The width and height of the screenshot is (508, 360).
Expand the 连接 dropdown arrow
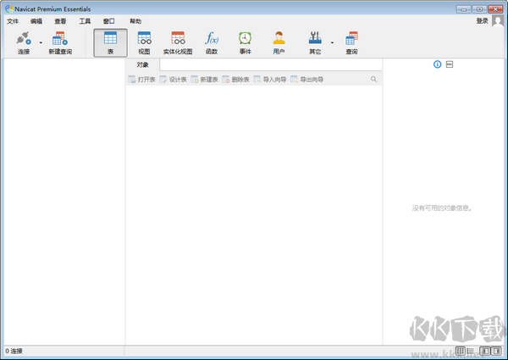(41, 42)
